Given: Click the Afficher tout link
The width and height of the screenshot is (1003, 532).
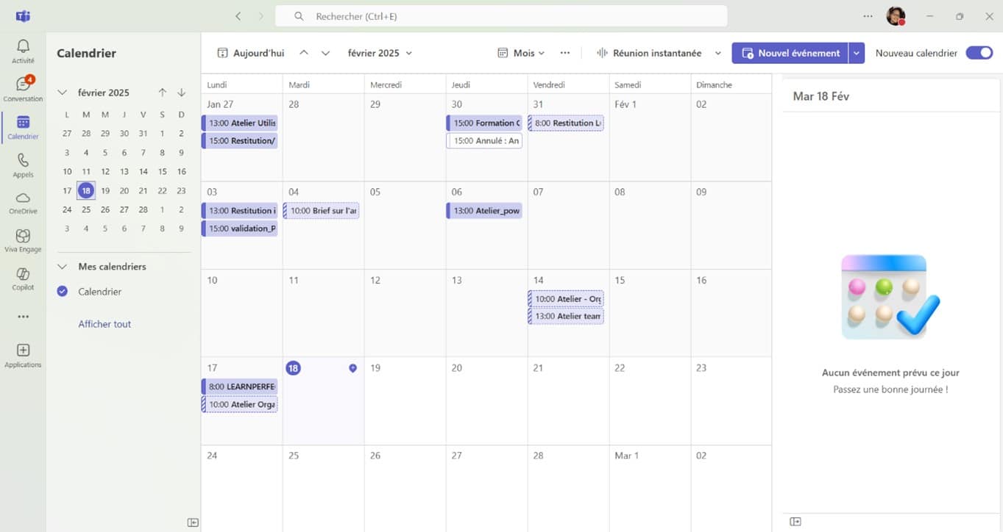Looking at the screenshot, I should 104,324.
